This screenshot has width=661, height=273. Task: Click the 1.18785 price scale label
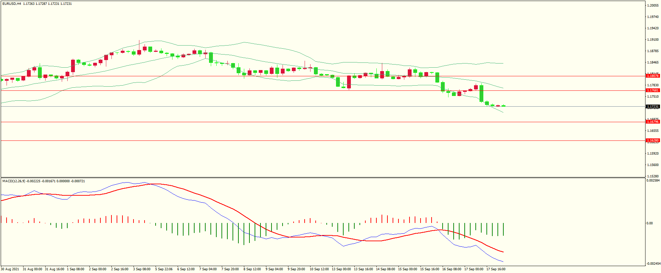(x=653, y=51)
